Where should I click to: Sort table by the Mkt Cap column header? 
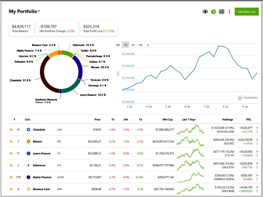tap(167, 119)
